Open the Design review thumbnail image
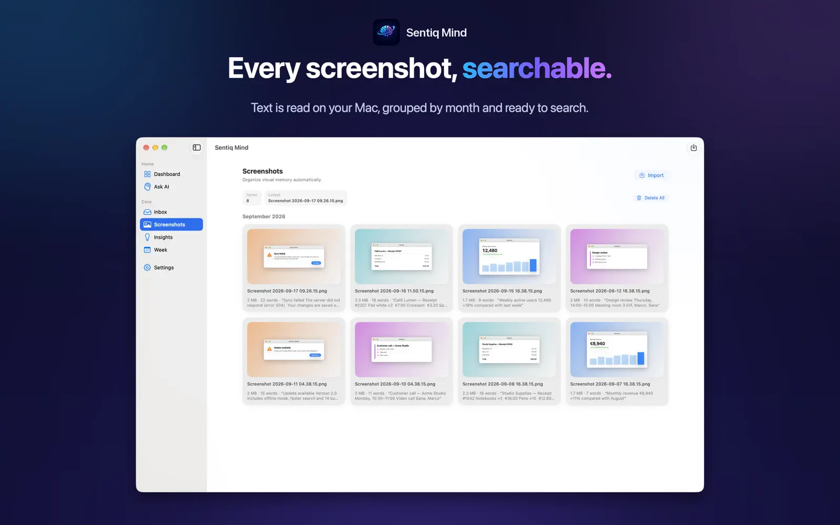The width and height of the screenshot is (840, 525). coord(617,257)
